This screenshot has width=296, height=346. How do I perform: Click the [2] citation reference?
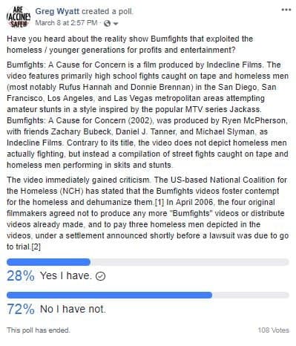[x=36, y=247]
